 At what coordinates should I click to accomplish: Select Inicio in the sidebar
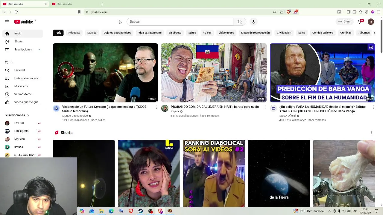point(23,33)
